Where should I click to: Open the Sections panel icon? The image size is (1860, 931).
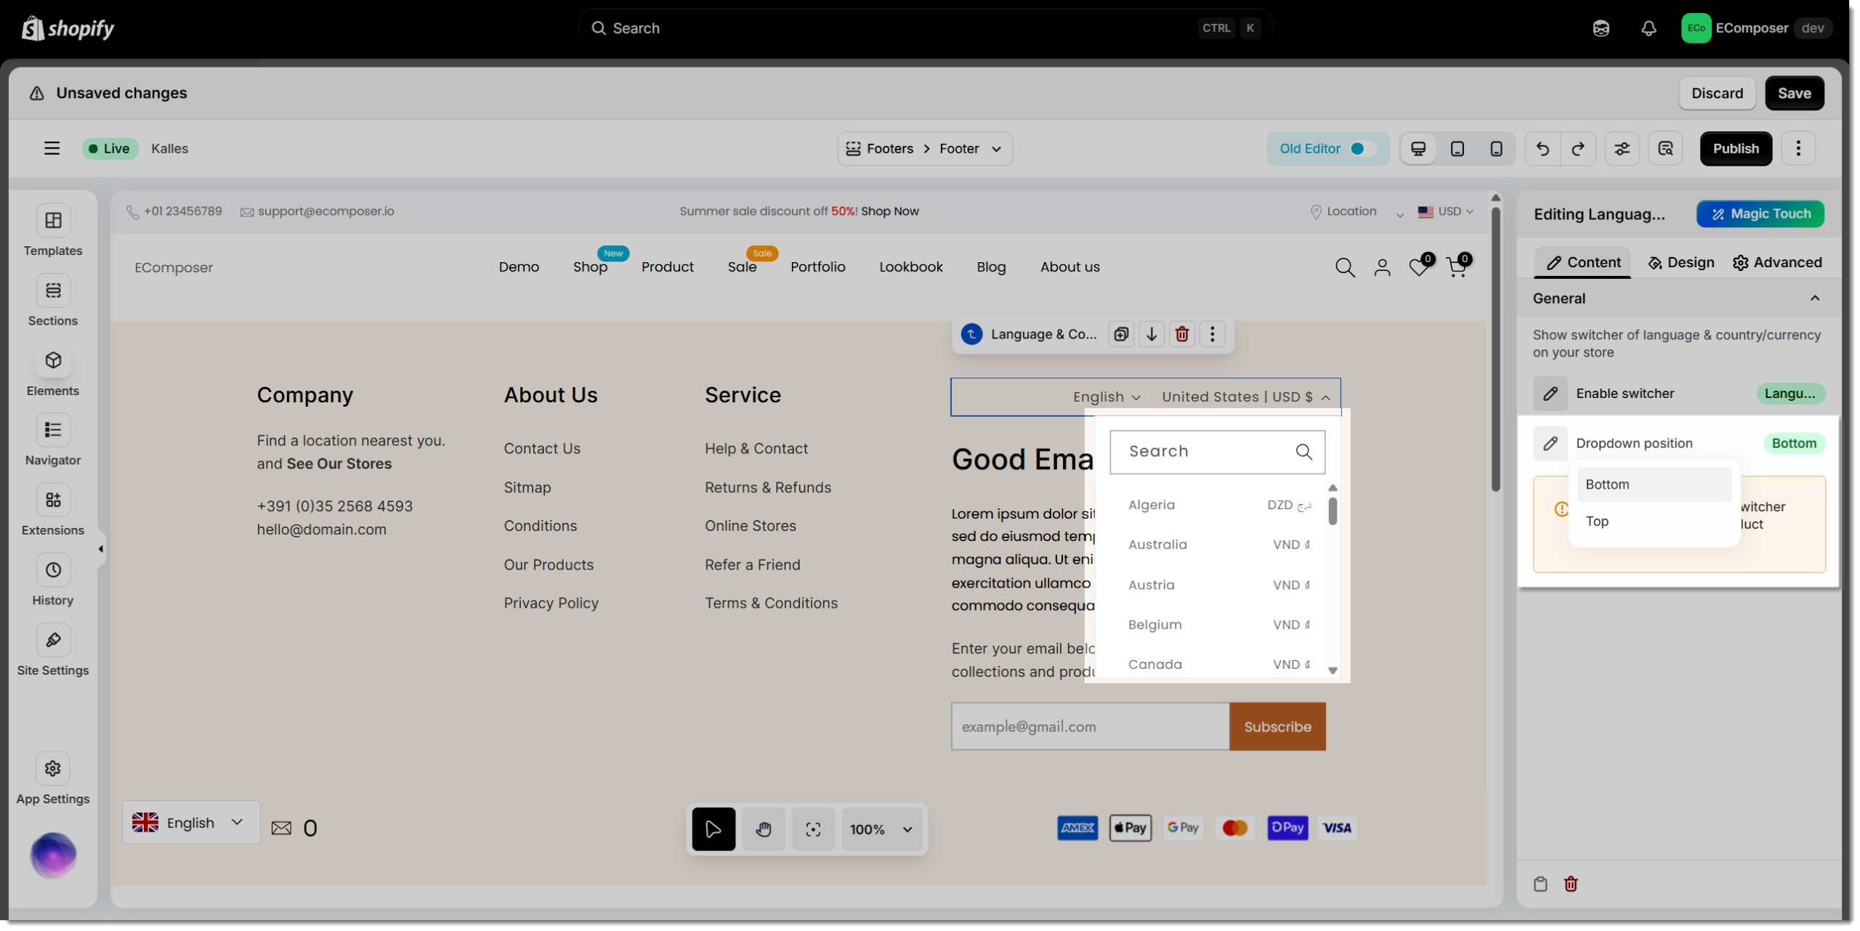pos(53,290)
